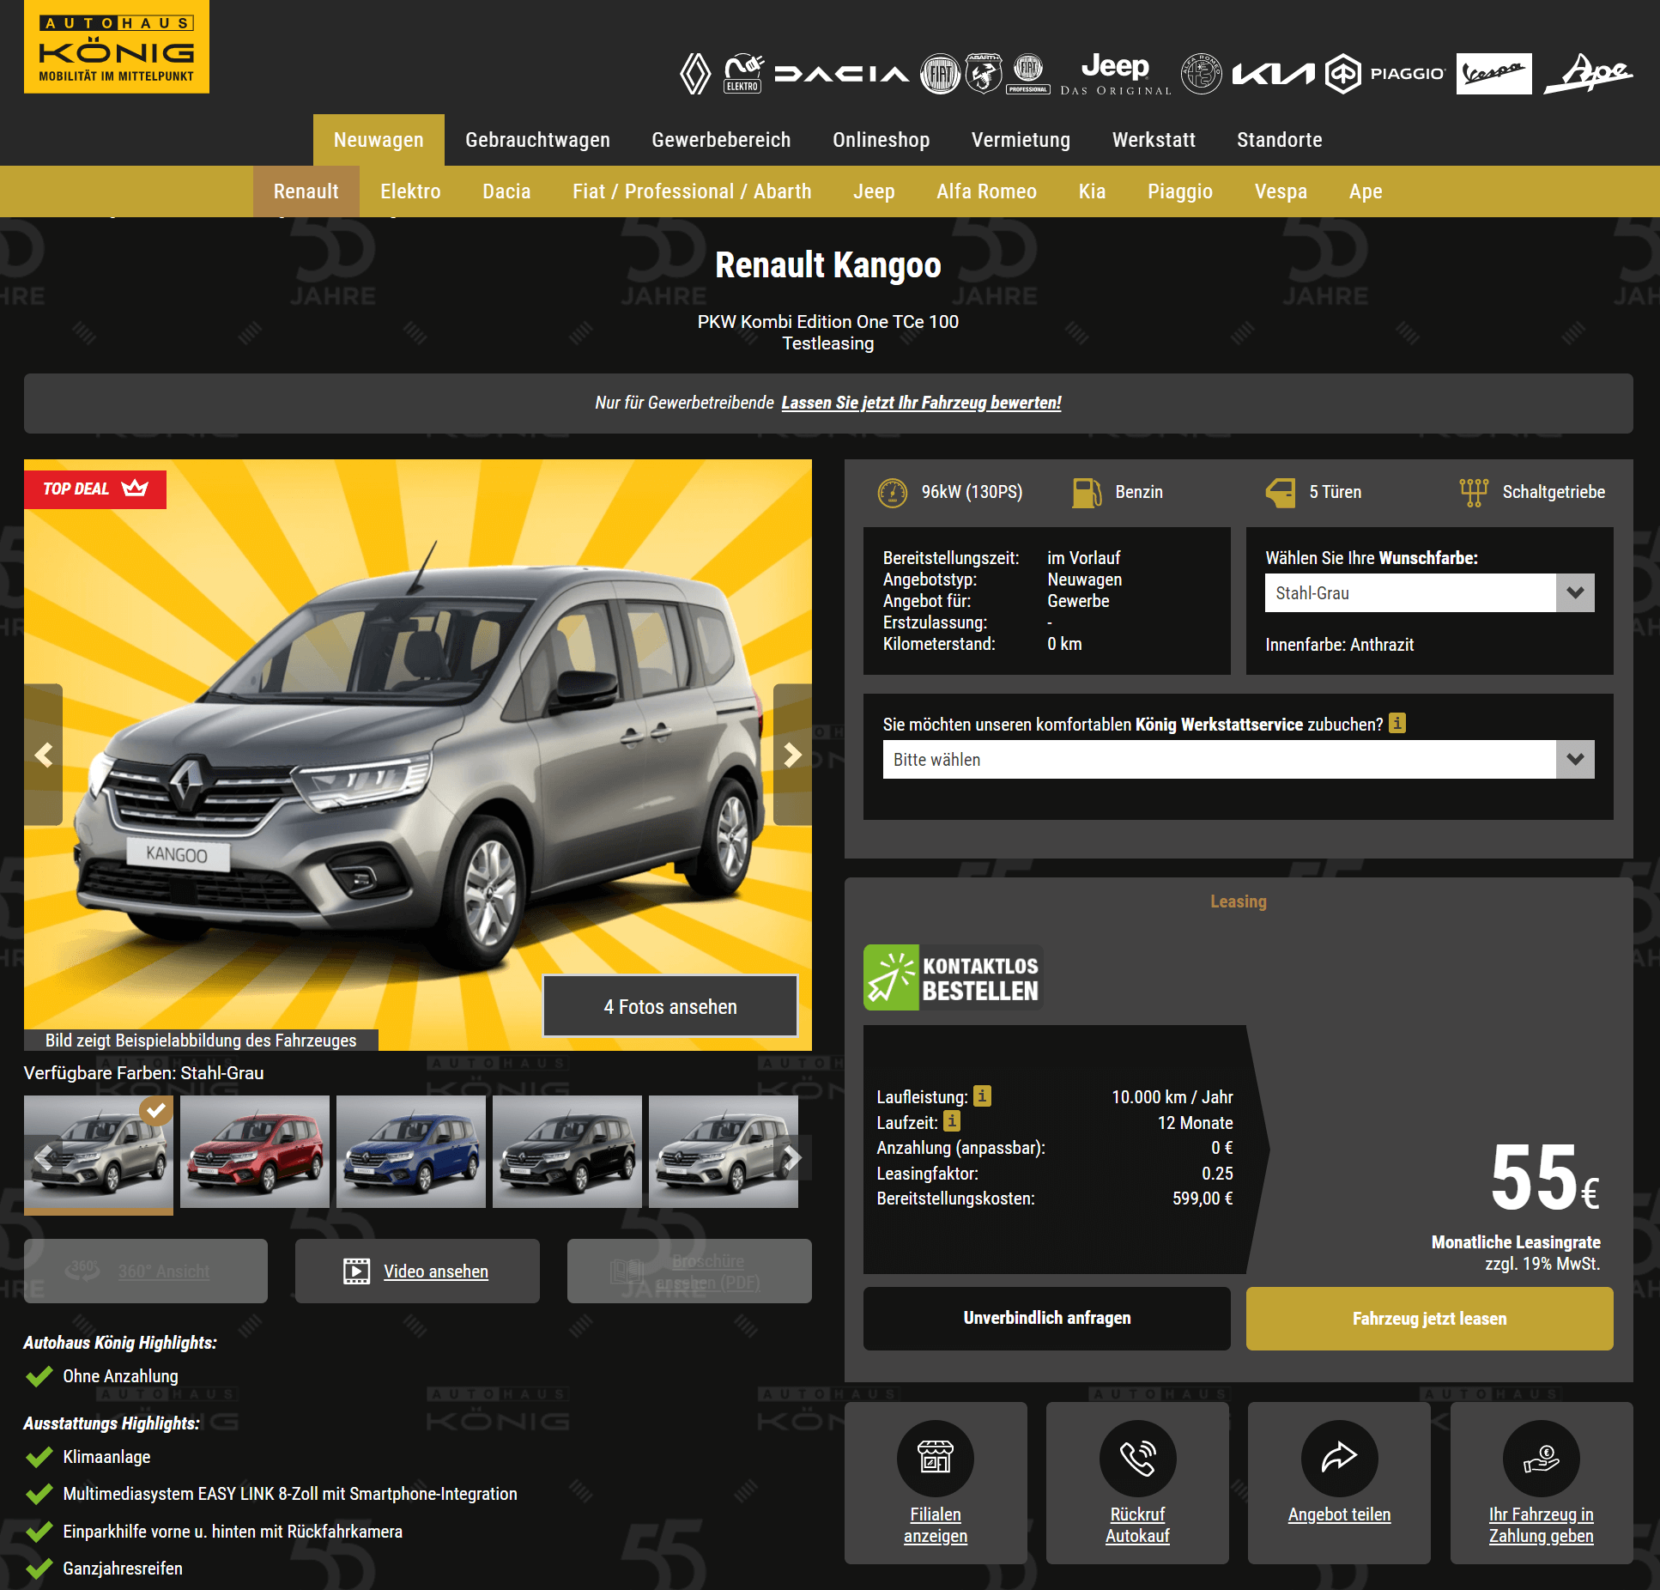Click the Angebot teilen link
Image resolution: width=1660 pixels, height=1590 pixels.
click(1339, 1514)
